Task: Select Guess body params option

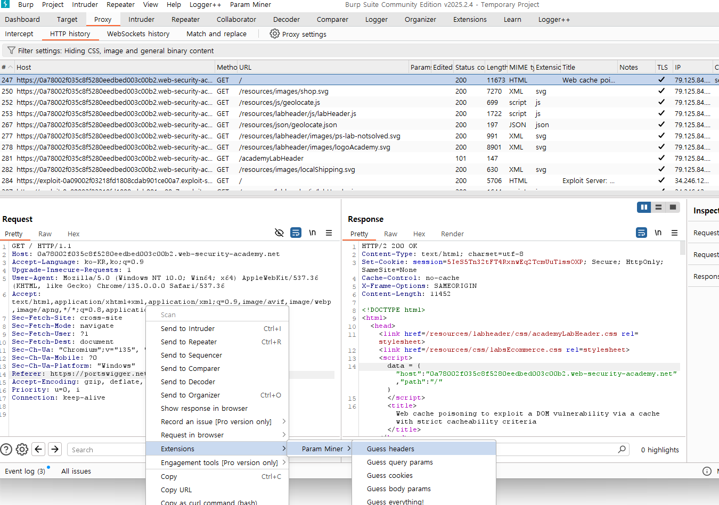Action: click(424, 489)
